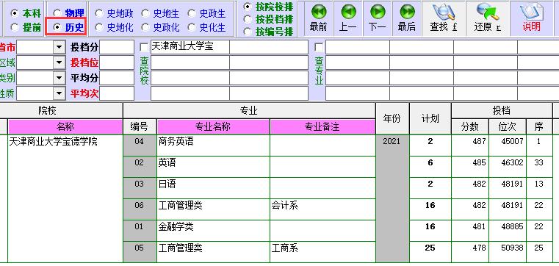
Task: Choose the 物理 subject radio button
Action: [57, 13]
